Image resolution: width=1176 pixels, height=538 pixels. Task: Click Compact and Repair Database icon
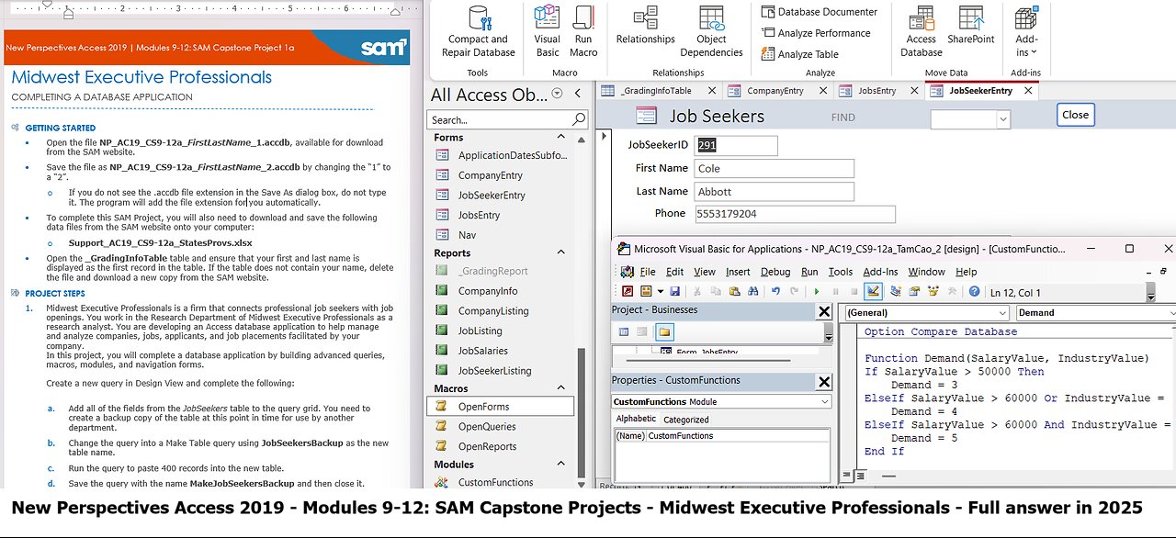point(478,18)
